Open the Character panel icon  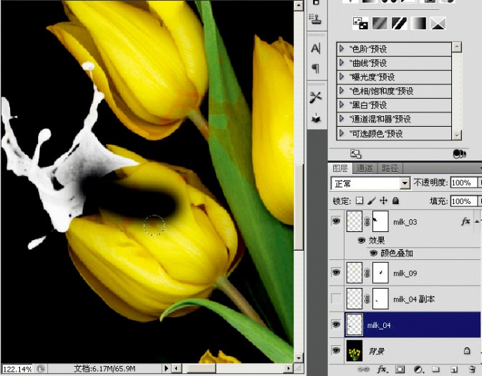tap(315, 49)
